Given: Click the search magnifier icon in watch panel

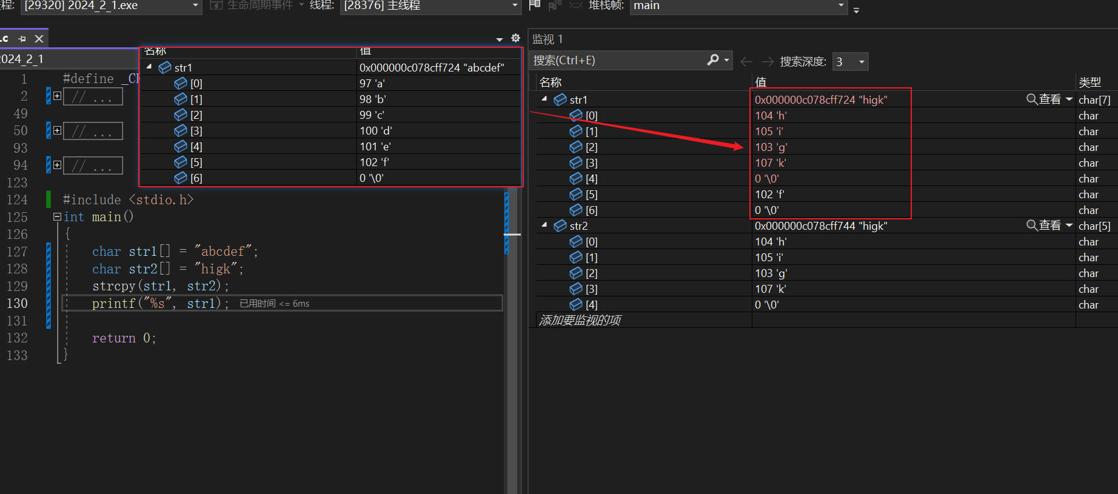Looking at the screenshot, I should 713,60.
